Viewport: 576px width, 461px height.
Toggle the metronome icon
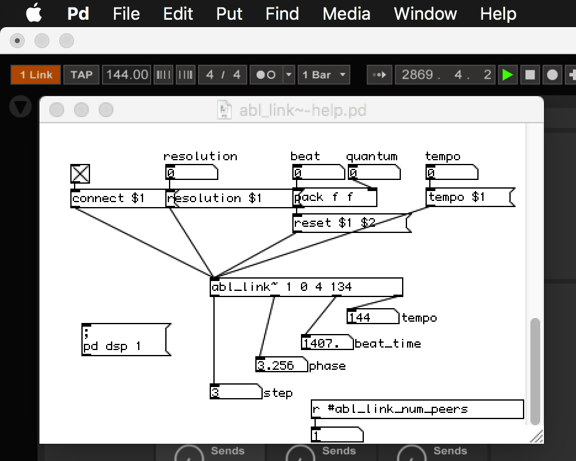[x=266, y=75]
